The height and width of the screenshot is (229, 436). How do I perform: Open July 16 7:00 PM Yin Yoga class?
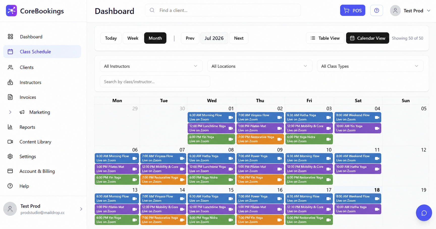pos(260,220)
